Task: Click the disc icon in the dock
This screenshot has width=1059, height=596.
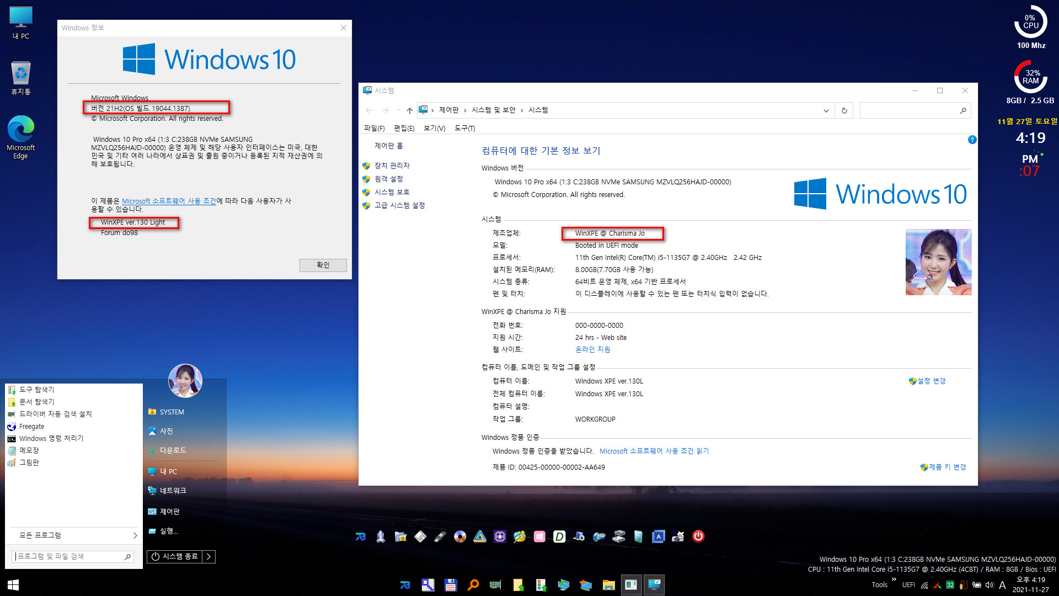Action: pos(460,536)
